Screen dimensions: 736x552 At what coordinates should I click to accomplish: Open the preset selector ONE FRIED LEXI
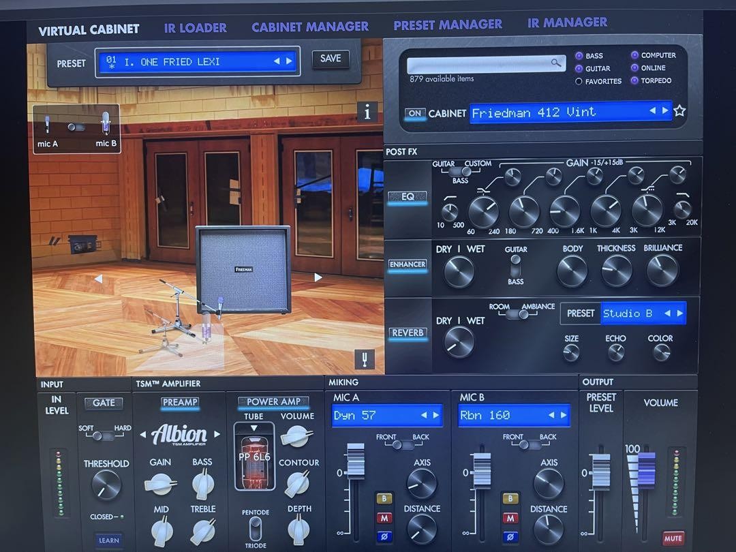coord(197,61)
